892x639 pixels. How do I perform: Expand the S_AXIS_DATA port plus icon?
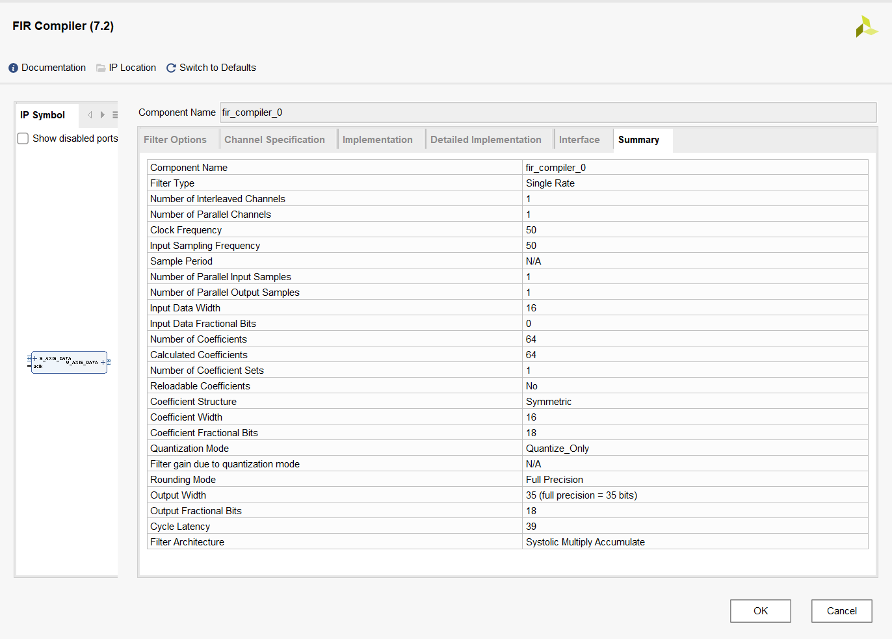pyautogui.click(x=34, y=358)
